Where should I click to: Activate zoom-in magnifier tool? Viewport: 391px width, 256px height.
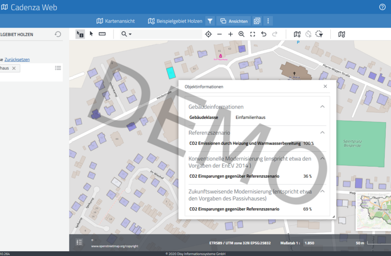click(241, 34)
